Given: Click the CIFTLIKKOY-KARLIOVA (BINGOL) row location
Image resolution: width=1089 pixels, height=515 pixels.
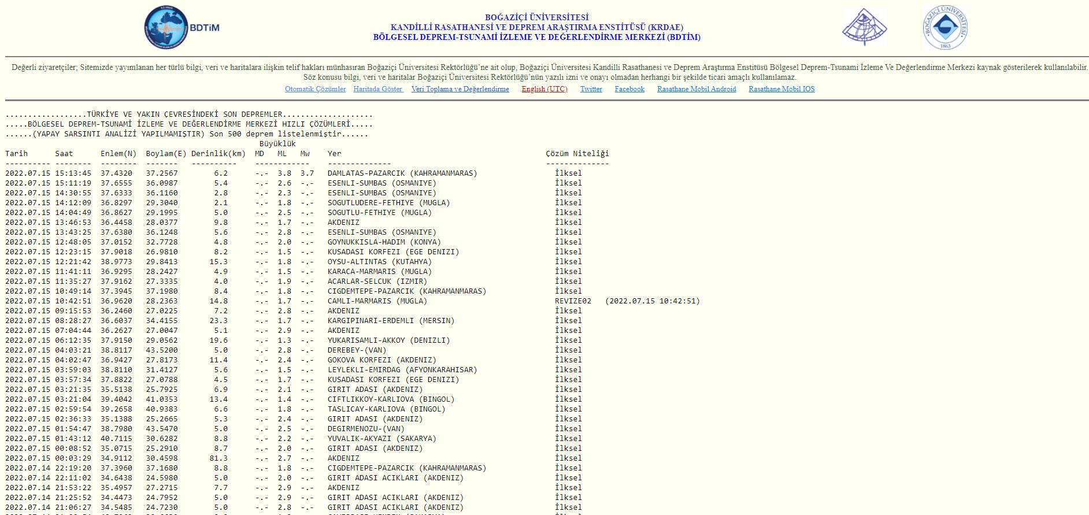Looking at the screenshot, I should [x=391, y=399].
